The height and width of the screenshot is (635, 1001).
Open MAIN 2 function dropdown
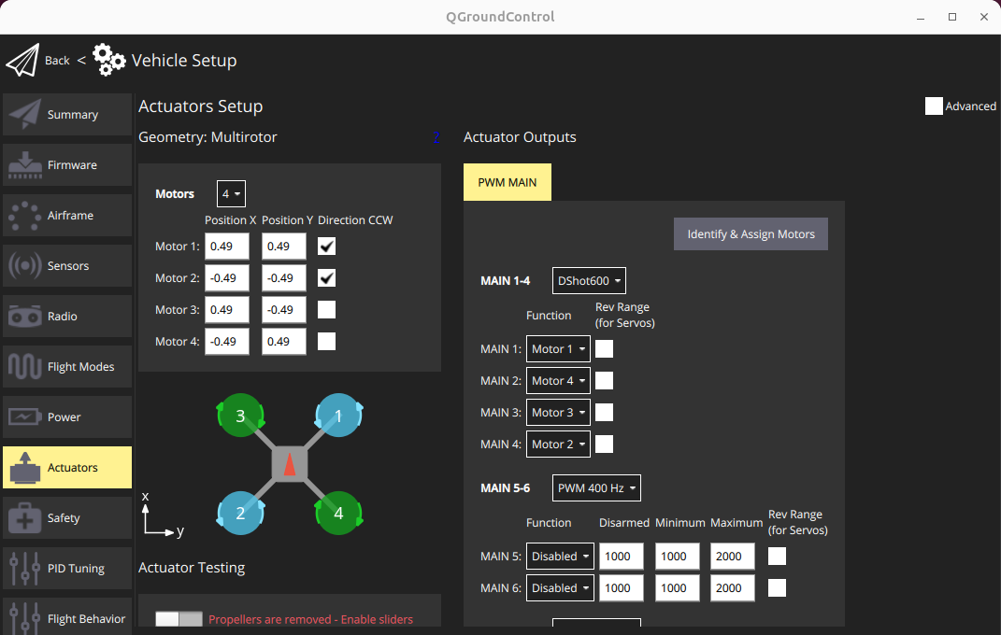click(x=558, y=381)
